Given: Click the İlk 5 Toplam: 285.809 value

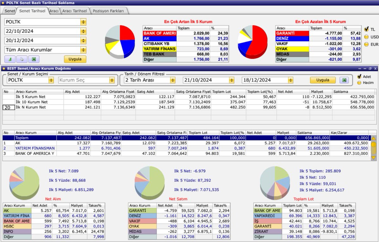Looking at the screenshot, I should [320, 171].
